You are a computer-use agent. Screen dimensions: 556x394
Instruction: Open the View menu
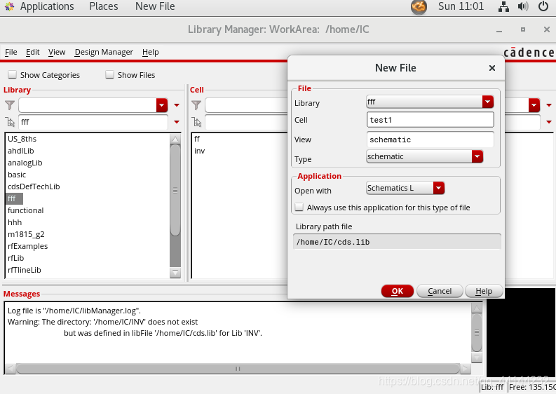coord(57,52)
